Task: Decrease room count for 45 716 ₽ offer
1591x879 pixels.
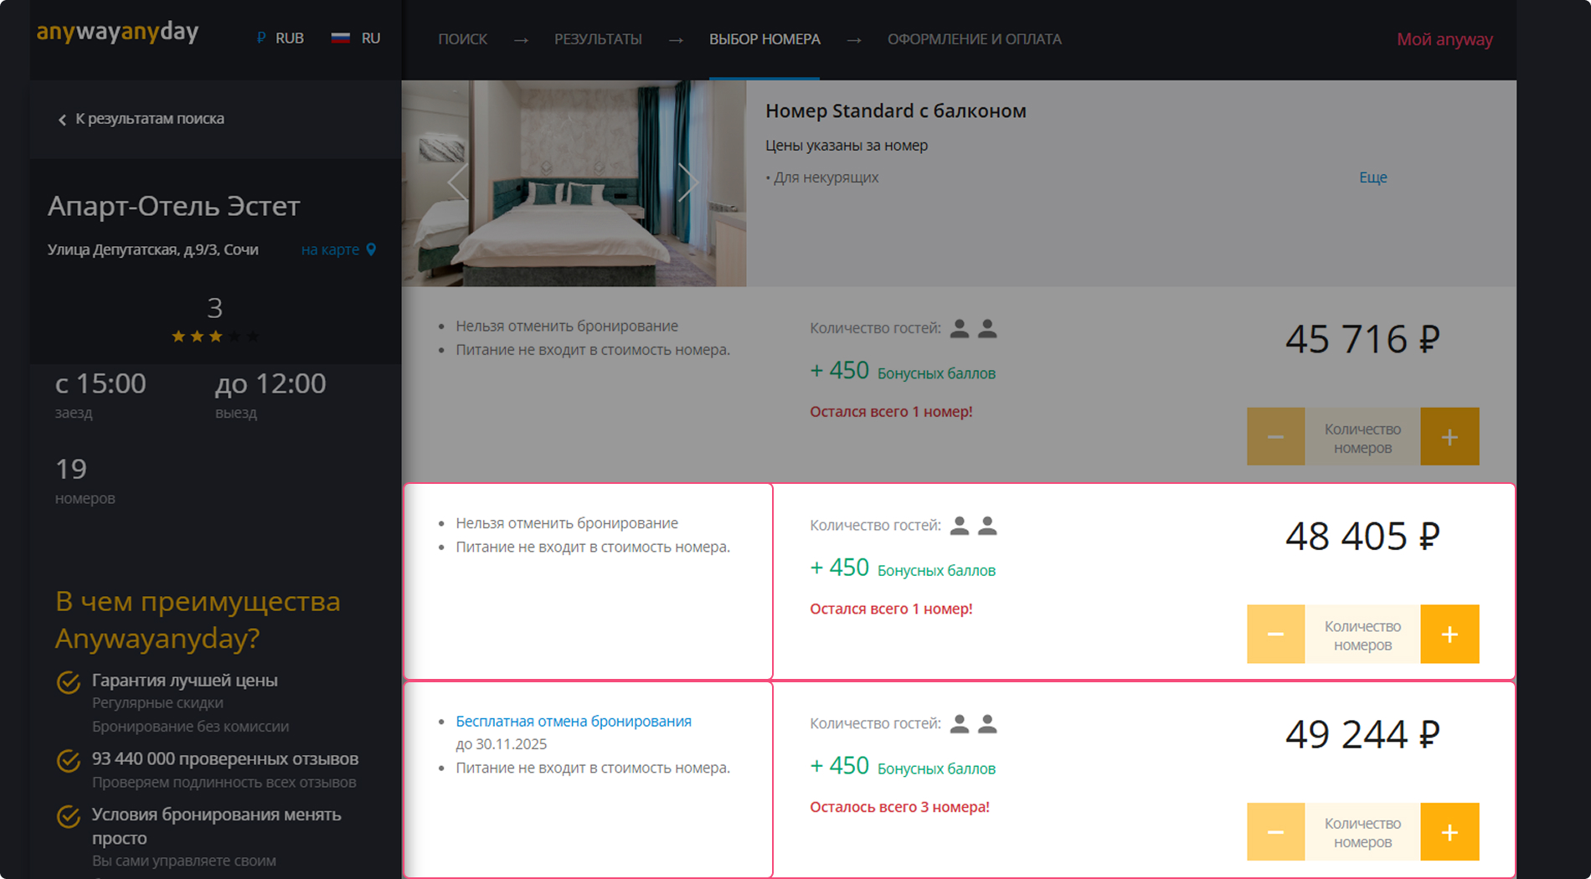Action: [1275, 437]
